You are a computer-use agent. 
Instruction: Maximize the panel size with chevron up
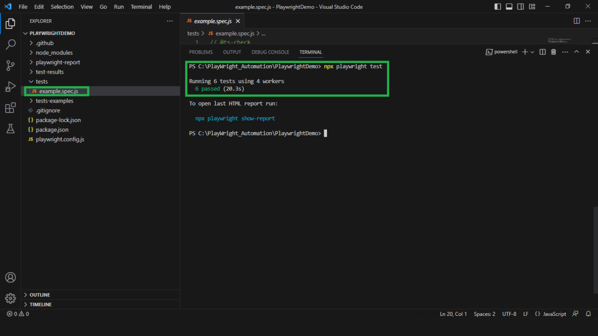pos(577,52)
